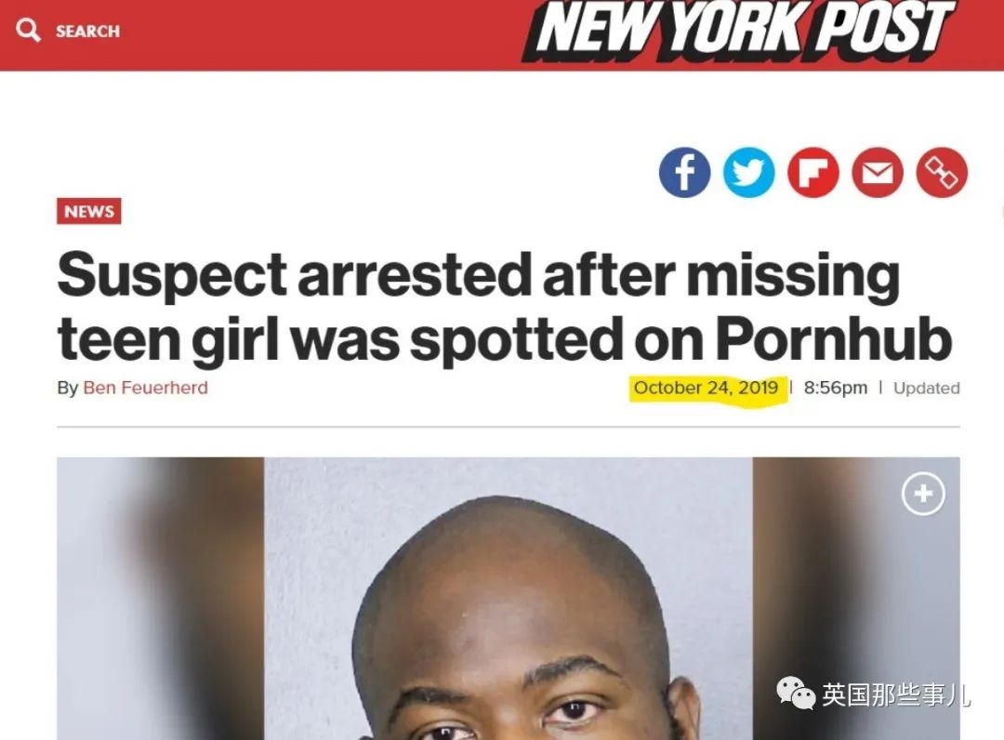Click the magnifying glass search icon
The image size is (1004, 740).
click(x=28, y=30)
